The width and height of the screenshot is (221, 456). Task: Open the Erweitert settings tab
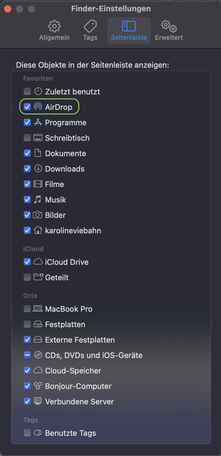point(169,31)
